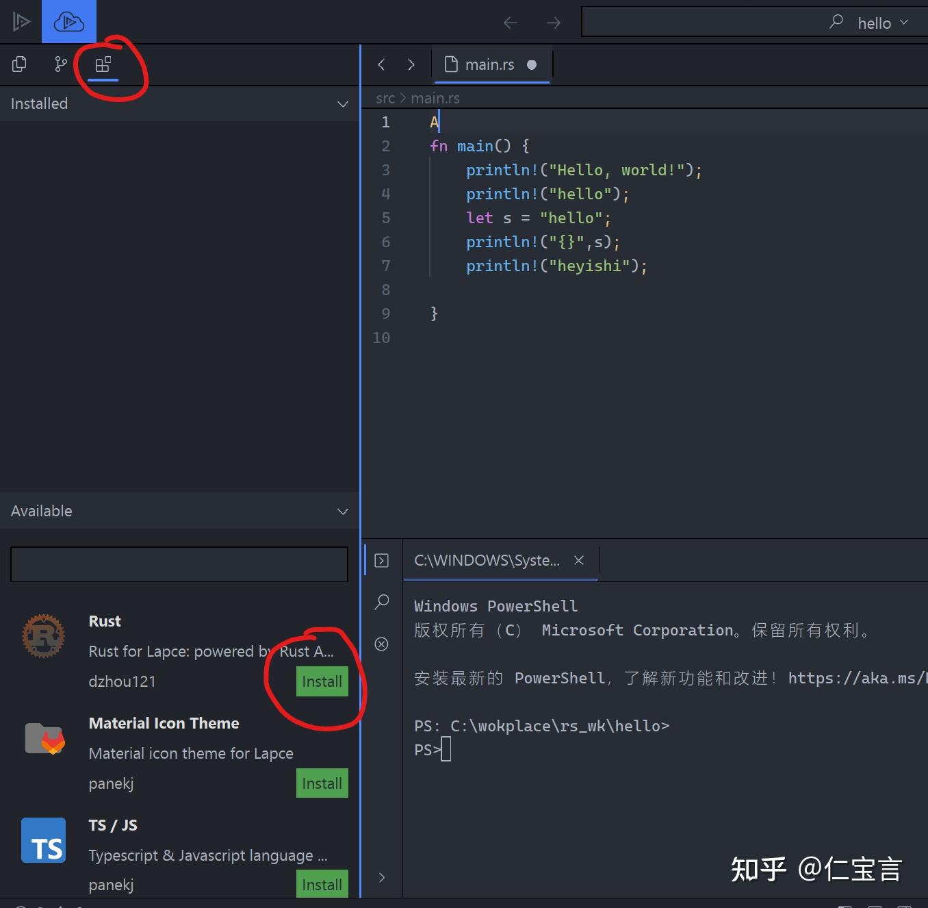
Task: Click the error list icon in the bottom panel
Action: pos(381,644)
